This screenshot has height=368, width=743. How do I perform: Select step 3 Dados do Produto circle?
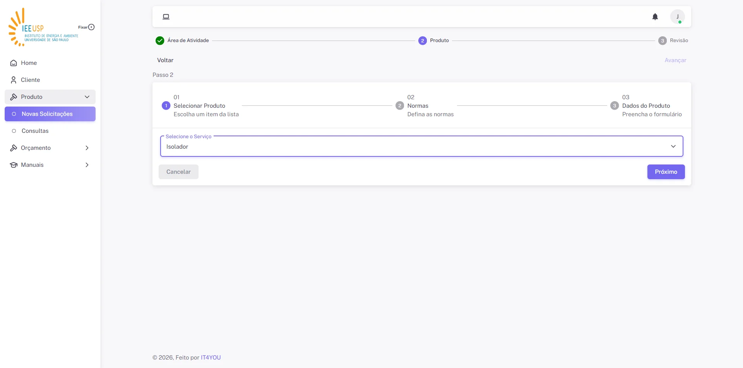[x=615, y=105]
